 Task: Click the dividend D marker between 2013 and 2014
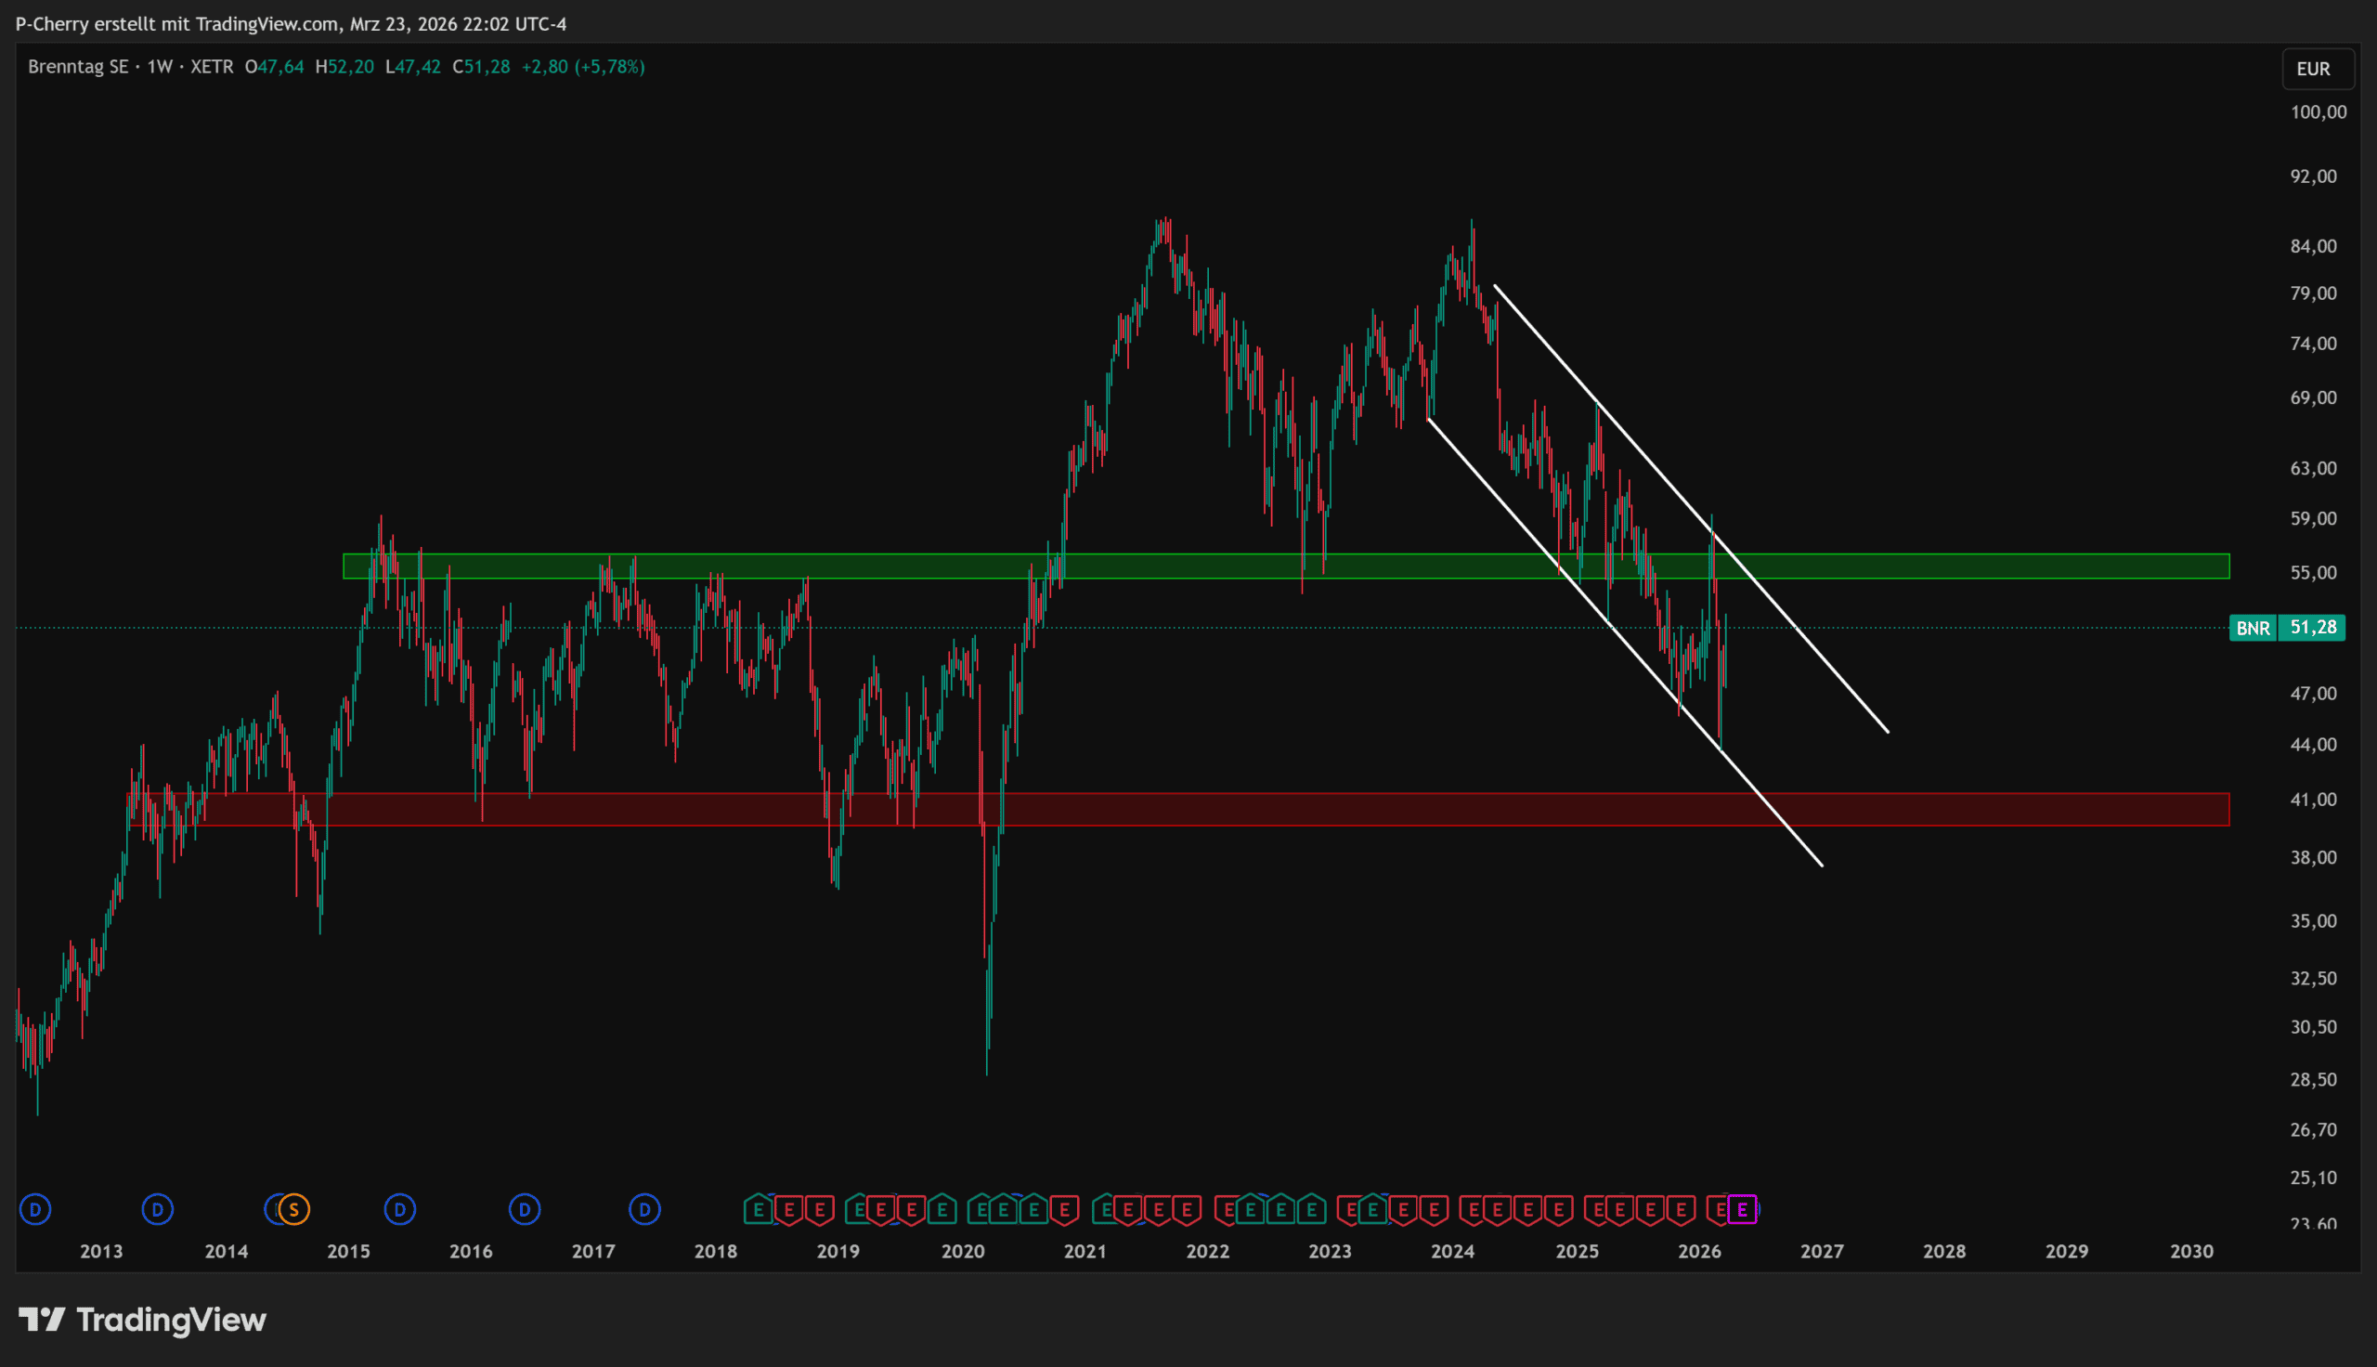(158, 1209)
